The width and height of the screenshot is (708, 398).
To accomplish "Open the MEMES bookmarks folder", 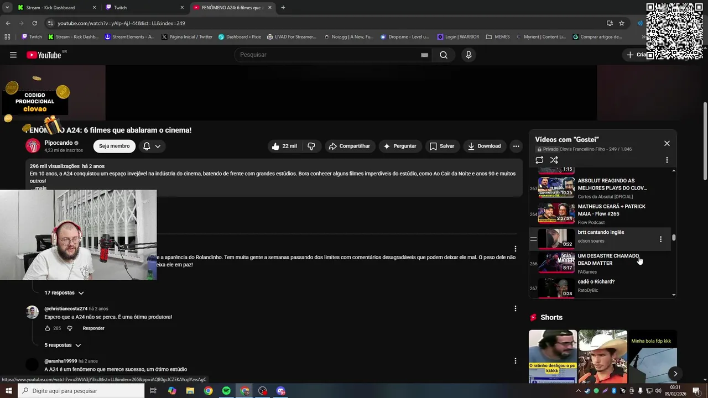I will pyautogui.click(x=498, y=37).
